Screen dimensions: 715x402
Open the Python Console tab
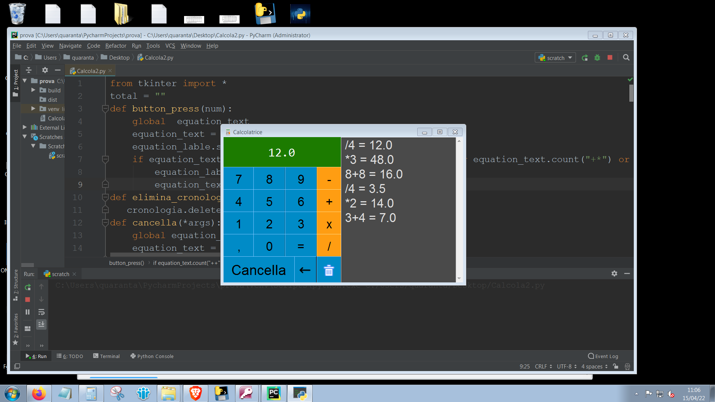(152, 356)
